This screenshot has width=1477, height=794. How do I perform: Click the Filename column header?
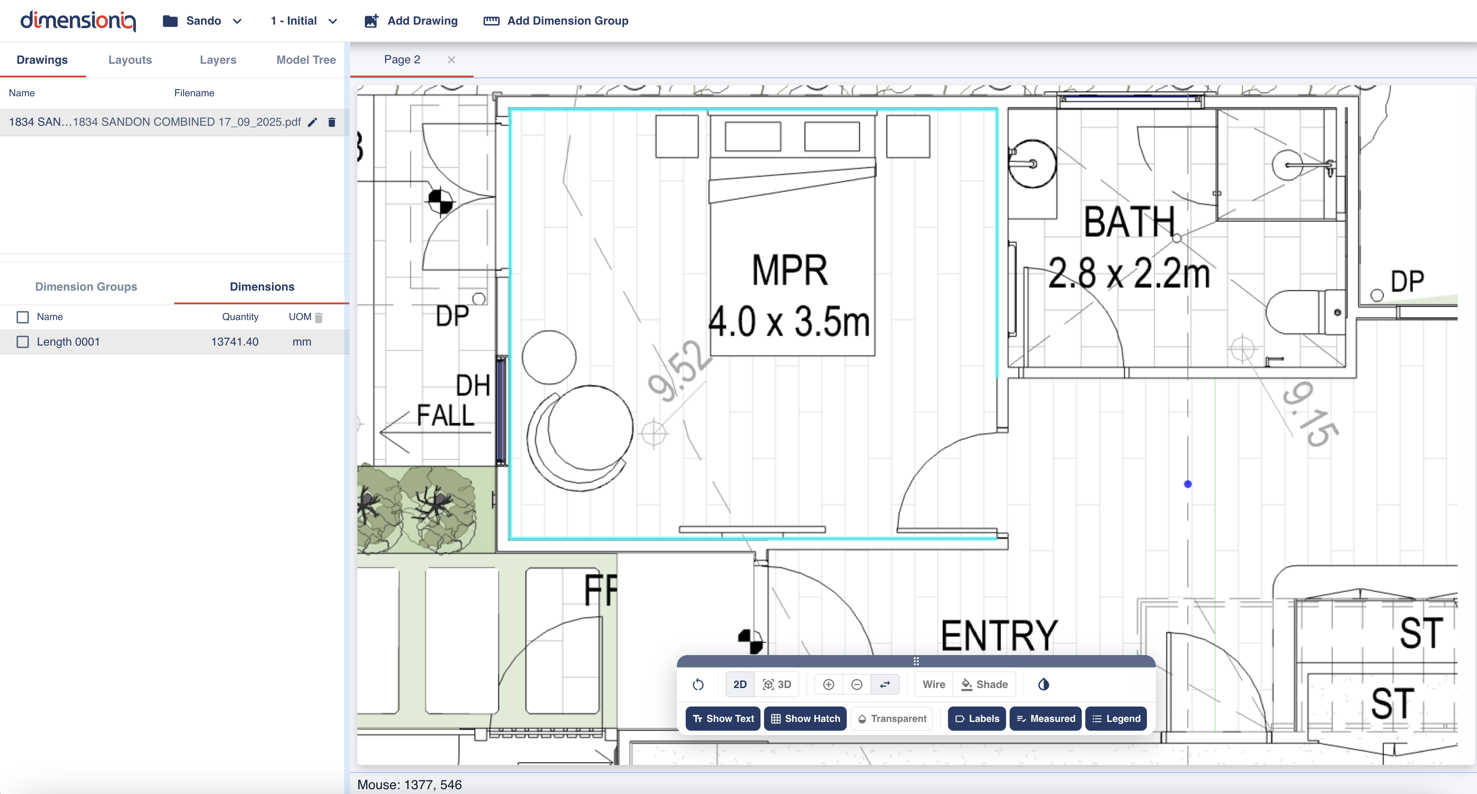[195, 93]
